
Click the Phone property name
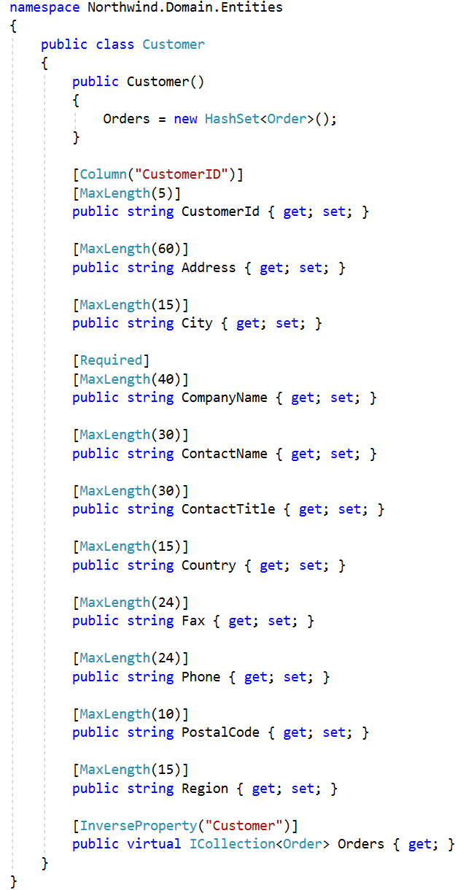click(x=201, y=677)
